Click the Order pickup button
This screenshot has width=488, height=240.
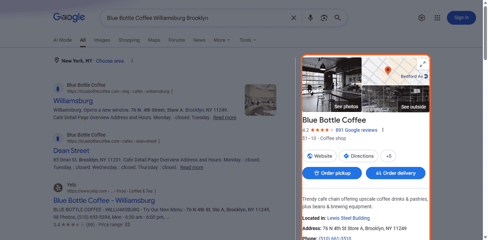(x=332, y=173)
